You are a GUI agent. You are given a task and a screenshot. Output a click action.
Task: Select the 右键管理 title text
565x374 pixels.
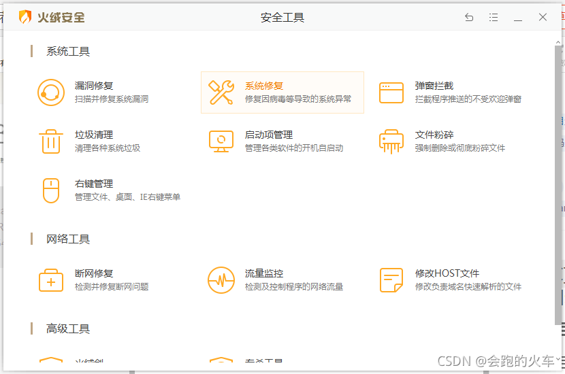[x=94, y=184]
